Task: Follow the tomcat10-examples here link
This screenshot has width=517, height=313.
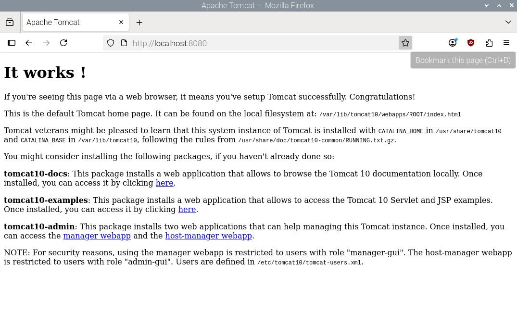Action: coord(187,209)
